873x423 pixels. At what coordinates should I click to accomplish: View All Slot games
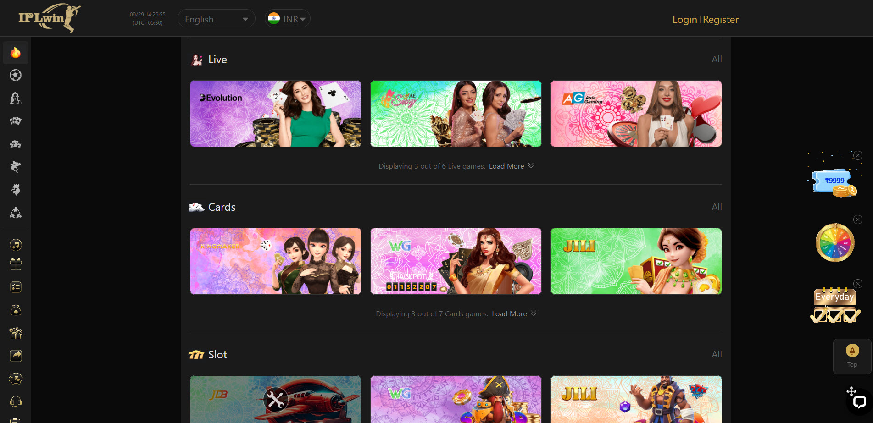click(x=717, y=354)
